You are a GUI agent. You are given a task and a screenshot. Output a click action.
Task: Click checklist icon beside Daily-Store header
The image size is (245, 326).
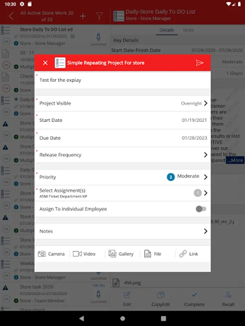click(119, 16)
